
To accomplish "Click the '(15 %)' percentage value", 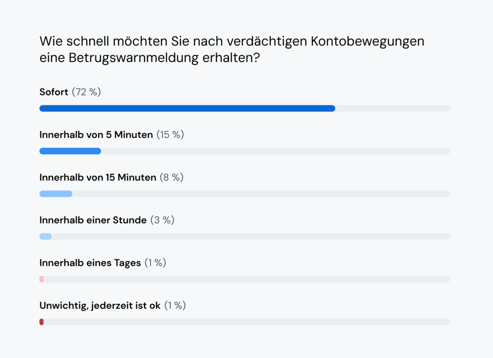I will (x=170, y=135).
